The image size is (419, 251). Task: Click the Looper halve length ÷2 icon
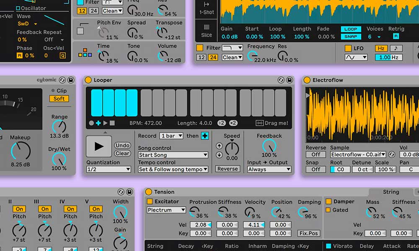[x=222, y=123]
